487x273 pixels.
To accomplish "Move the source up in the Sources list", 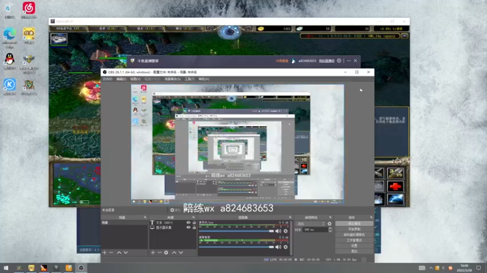I will (174, 252).
